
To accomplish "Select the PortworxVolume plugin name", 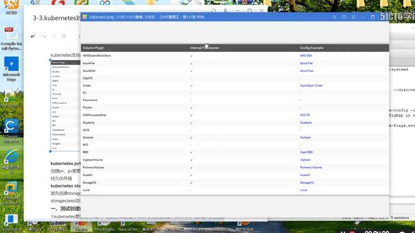I will [93, 168].
